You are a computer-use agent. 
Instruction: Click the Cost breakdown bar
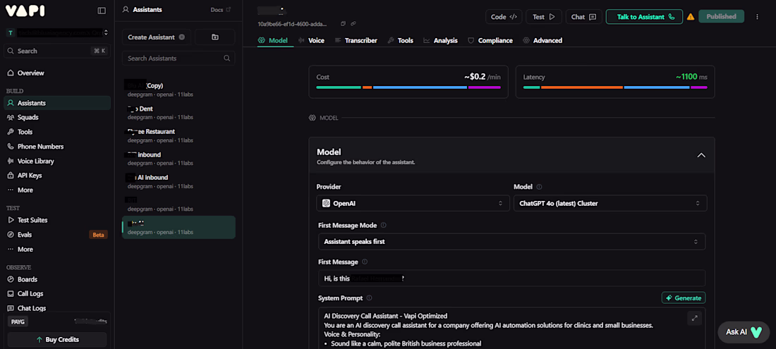[x=408, y=87]
